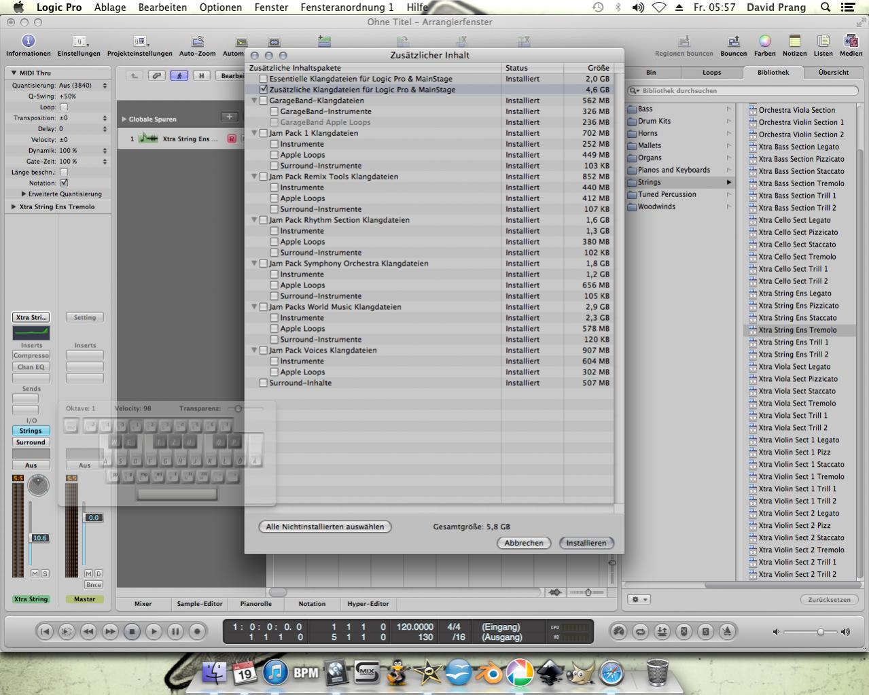Click the Fast Forward transport button
869x695 pixels.
click(110, 631)
